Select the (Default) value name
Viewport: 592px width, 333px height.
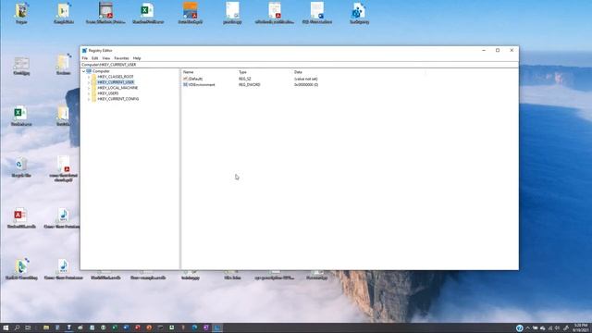pyautogui.click(x=195, y=79)
